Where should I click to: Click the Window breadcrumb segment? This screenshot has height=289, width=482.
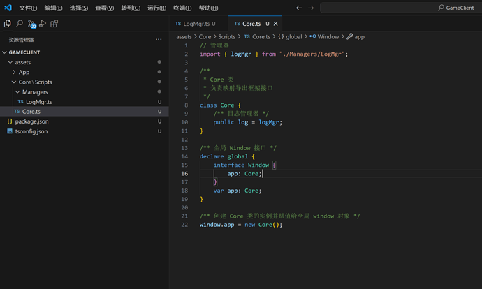(x=328, y=36)
